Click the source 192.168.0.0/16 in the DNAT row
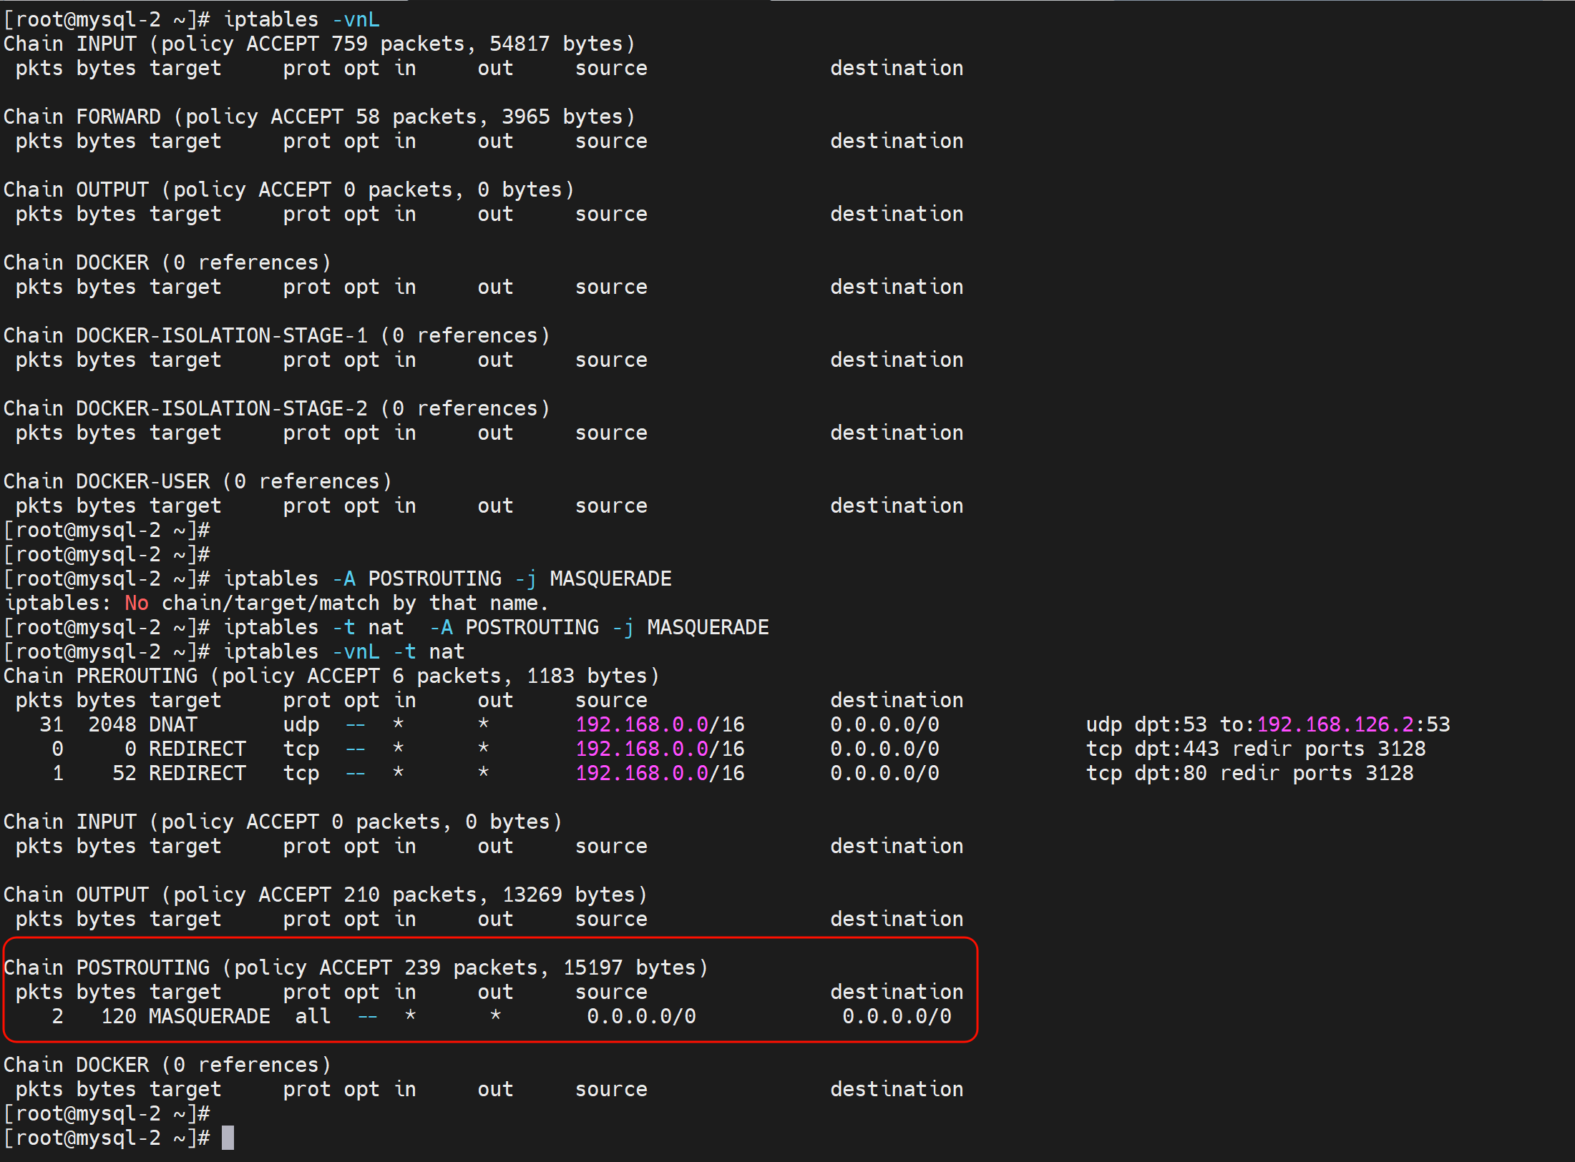The image size is (1575, 1162). click(660, 724)
